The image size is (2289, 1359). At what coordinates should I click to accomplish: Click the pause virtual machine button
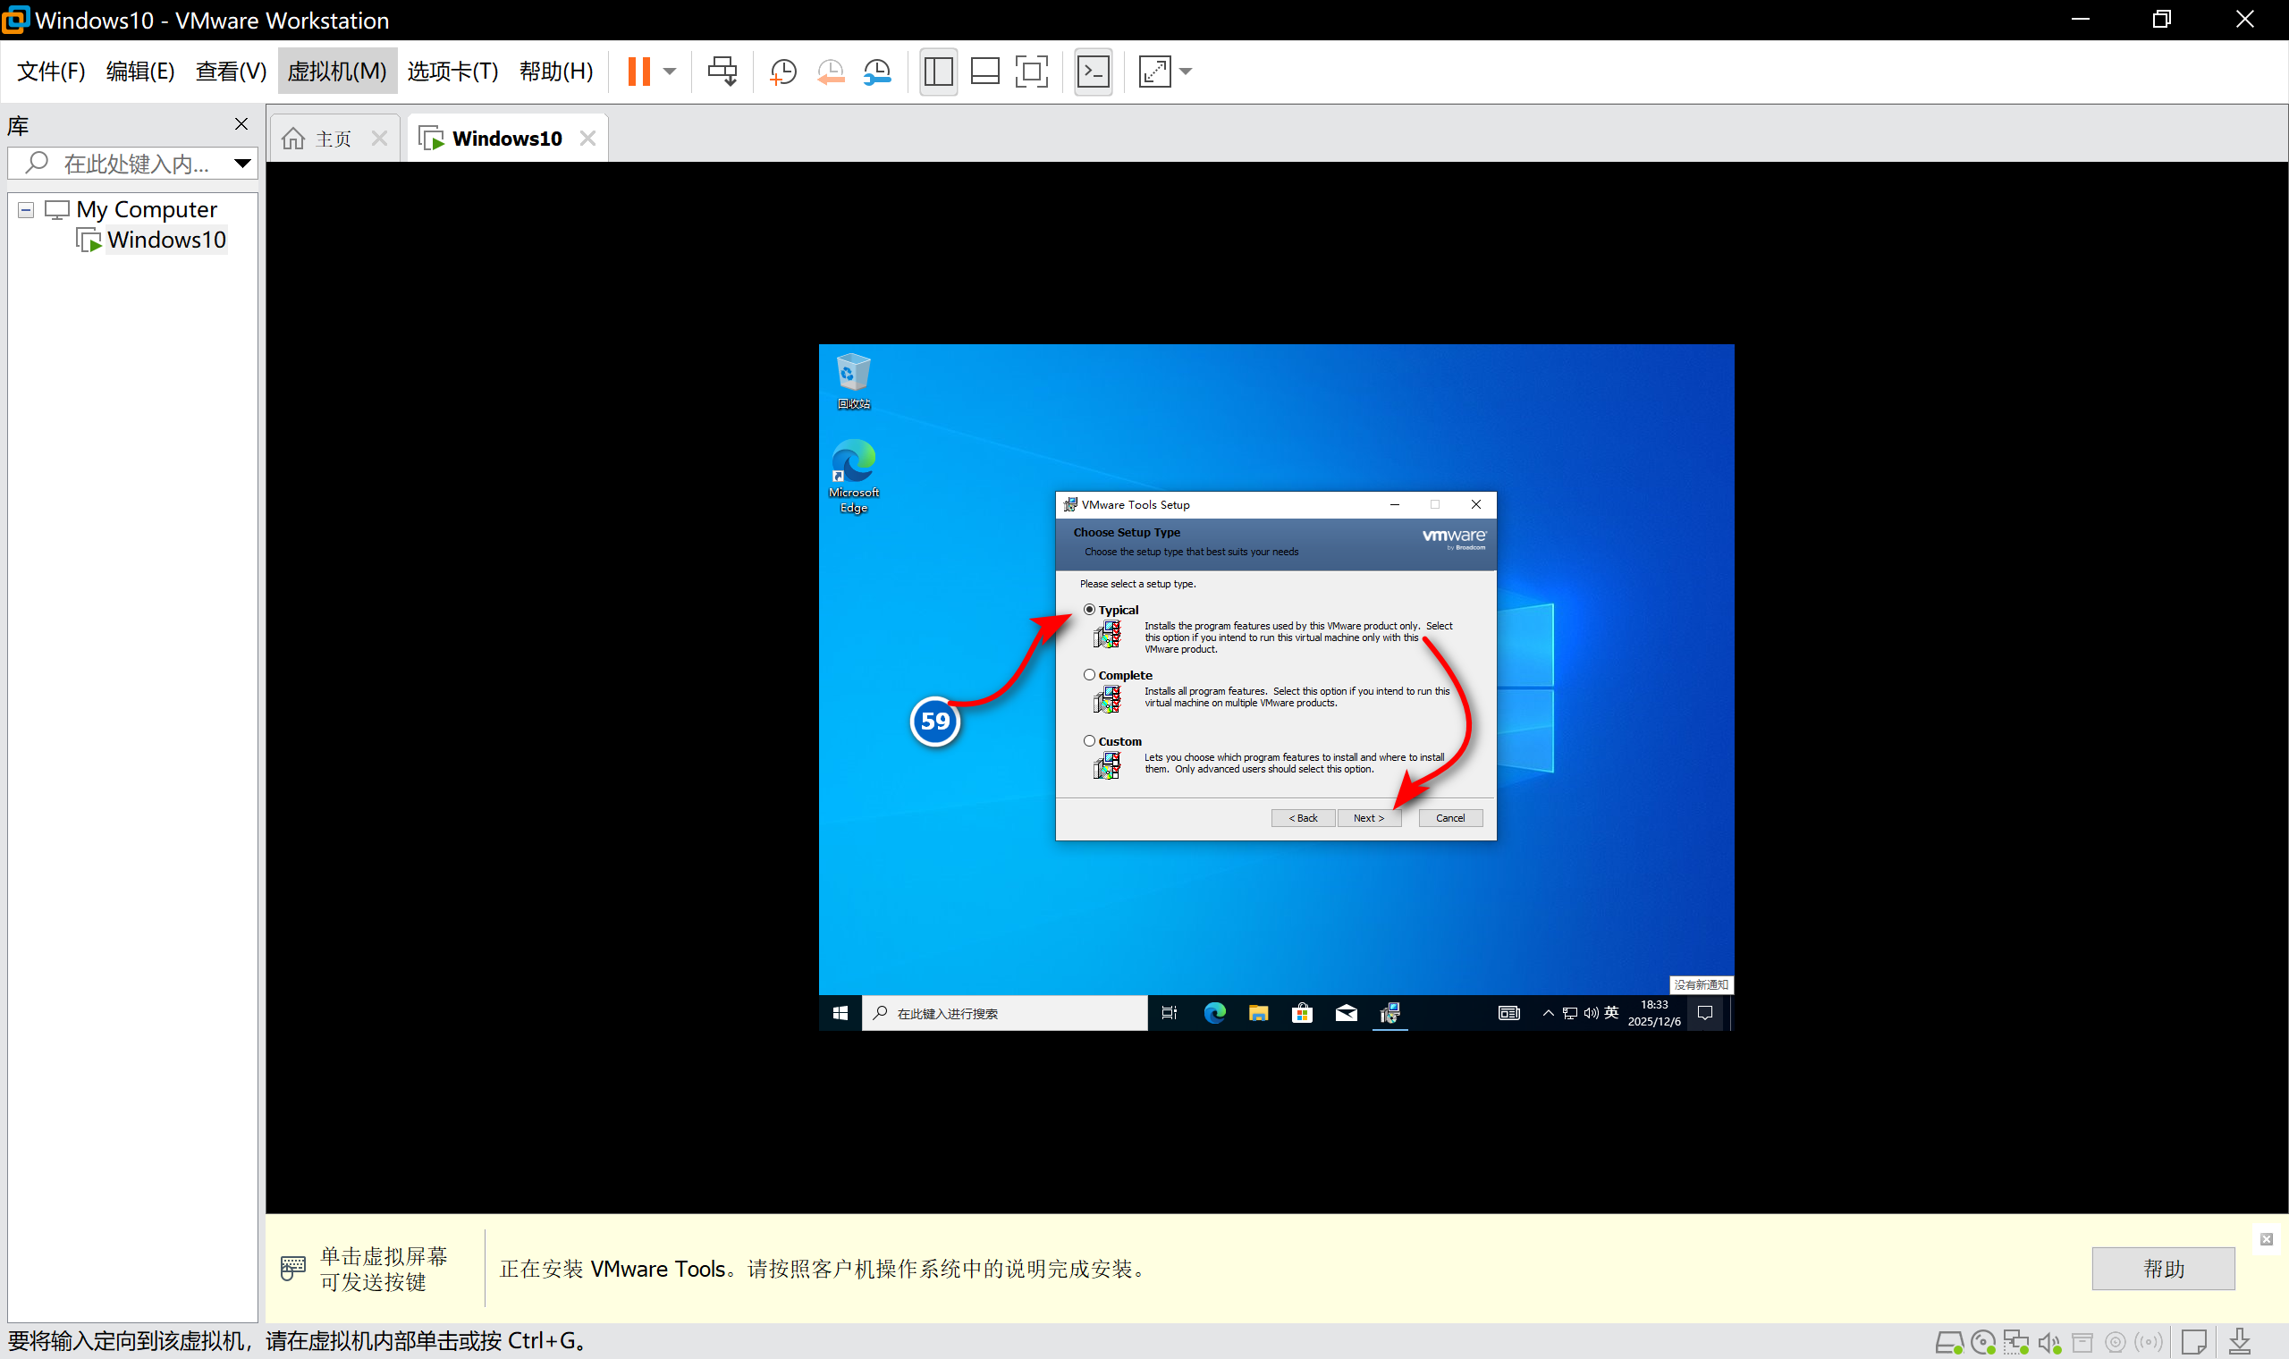[x=639, y=72]
